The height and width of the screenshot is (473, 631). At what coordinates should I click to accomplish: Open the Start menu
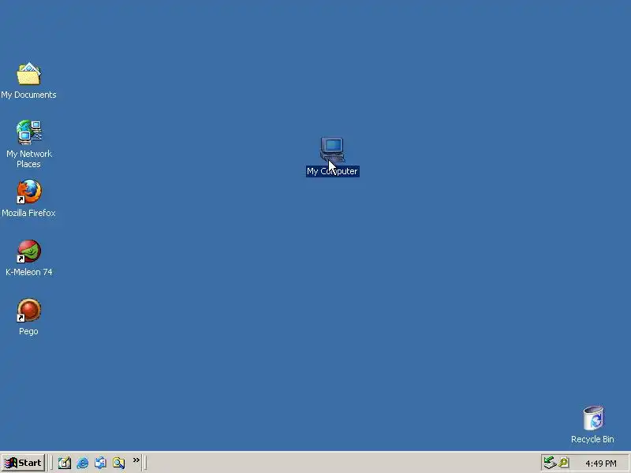pyautogui.click(x=23, y=463)
